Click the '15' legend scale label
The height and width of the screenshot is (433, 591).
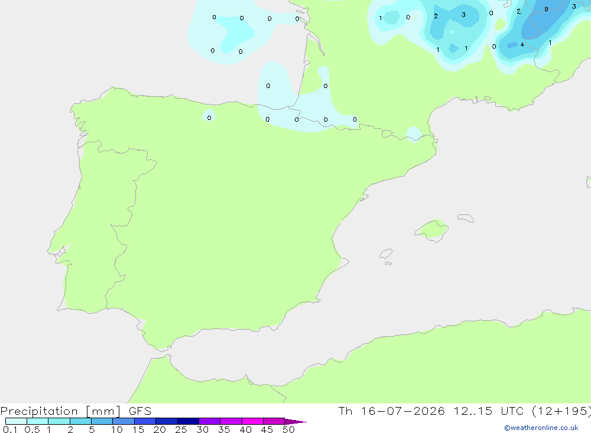pos(138,429)
